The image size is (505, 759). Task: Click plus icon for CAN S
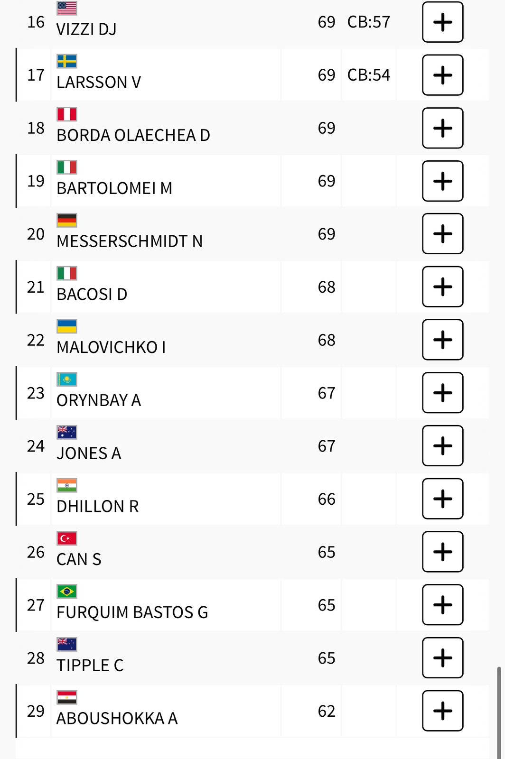442,552
